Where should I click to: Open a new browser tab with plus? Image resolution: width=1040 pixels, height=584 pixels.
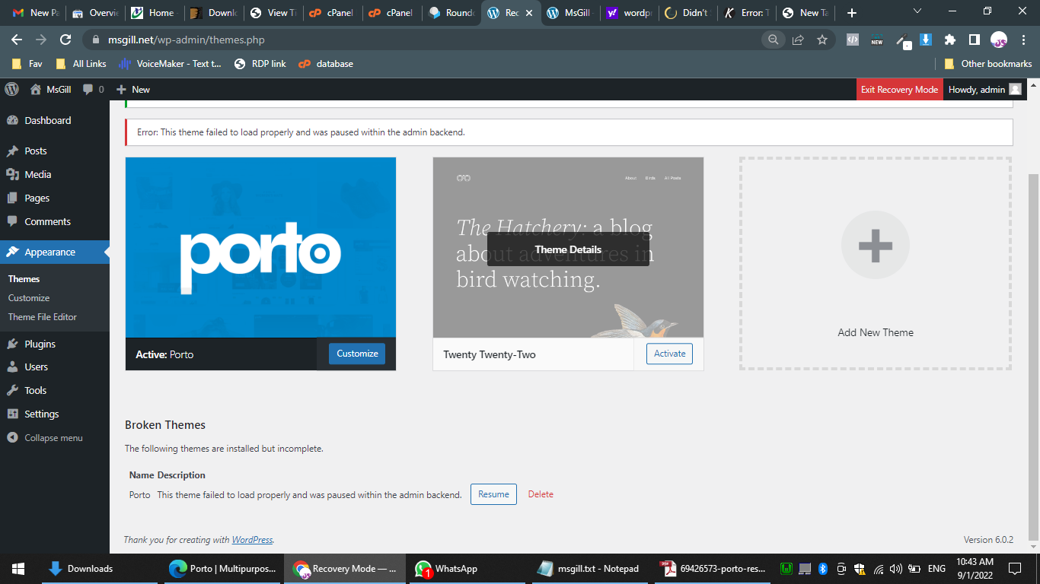pos(852,13)
